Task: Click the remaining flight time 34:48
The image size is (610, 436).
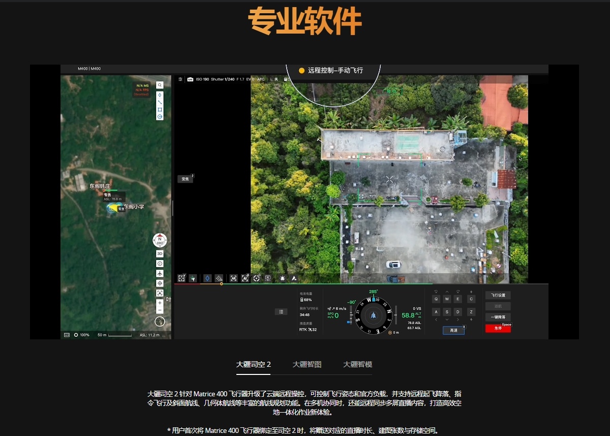Action: [x=304, y=314]
